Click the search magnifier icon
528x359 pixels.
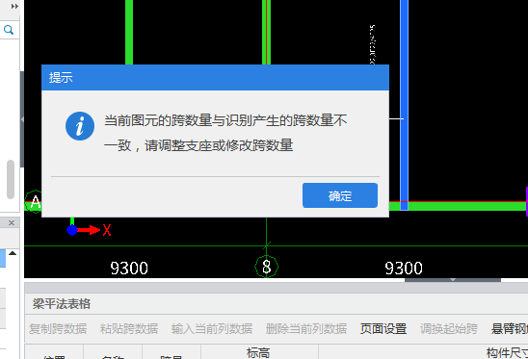(x=9, y=30)
